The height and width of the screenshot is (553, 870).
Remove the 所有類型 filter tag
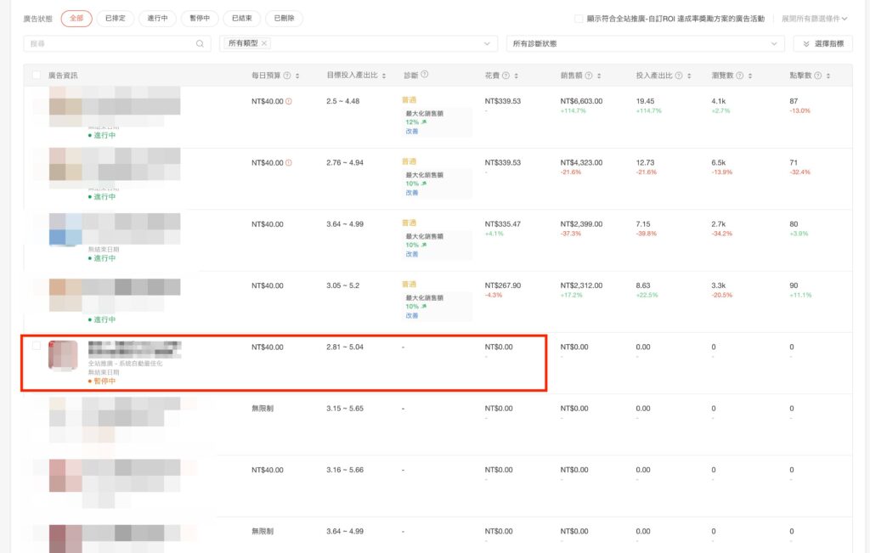(264, 43)
